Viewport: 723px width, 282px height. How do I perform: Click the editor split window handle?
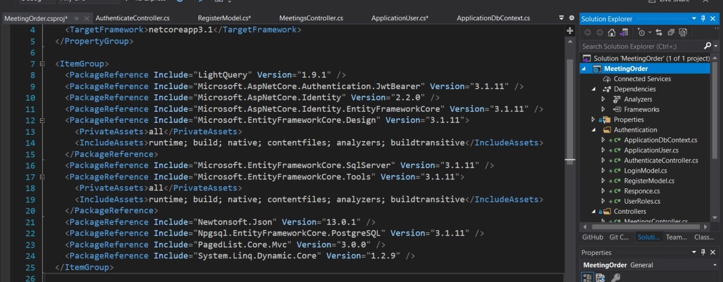(570, 31)
